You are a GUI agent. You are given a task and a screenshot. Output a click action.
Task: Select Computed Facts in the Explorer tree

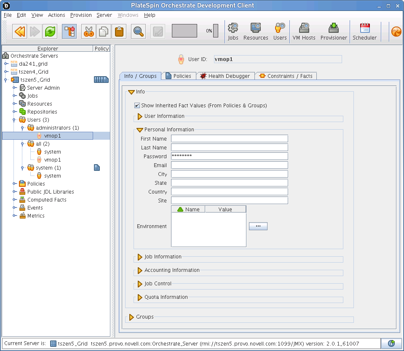47,200
